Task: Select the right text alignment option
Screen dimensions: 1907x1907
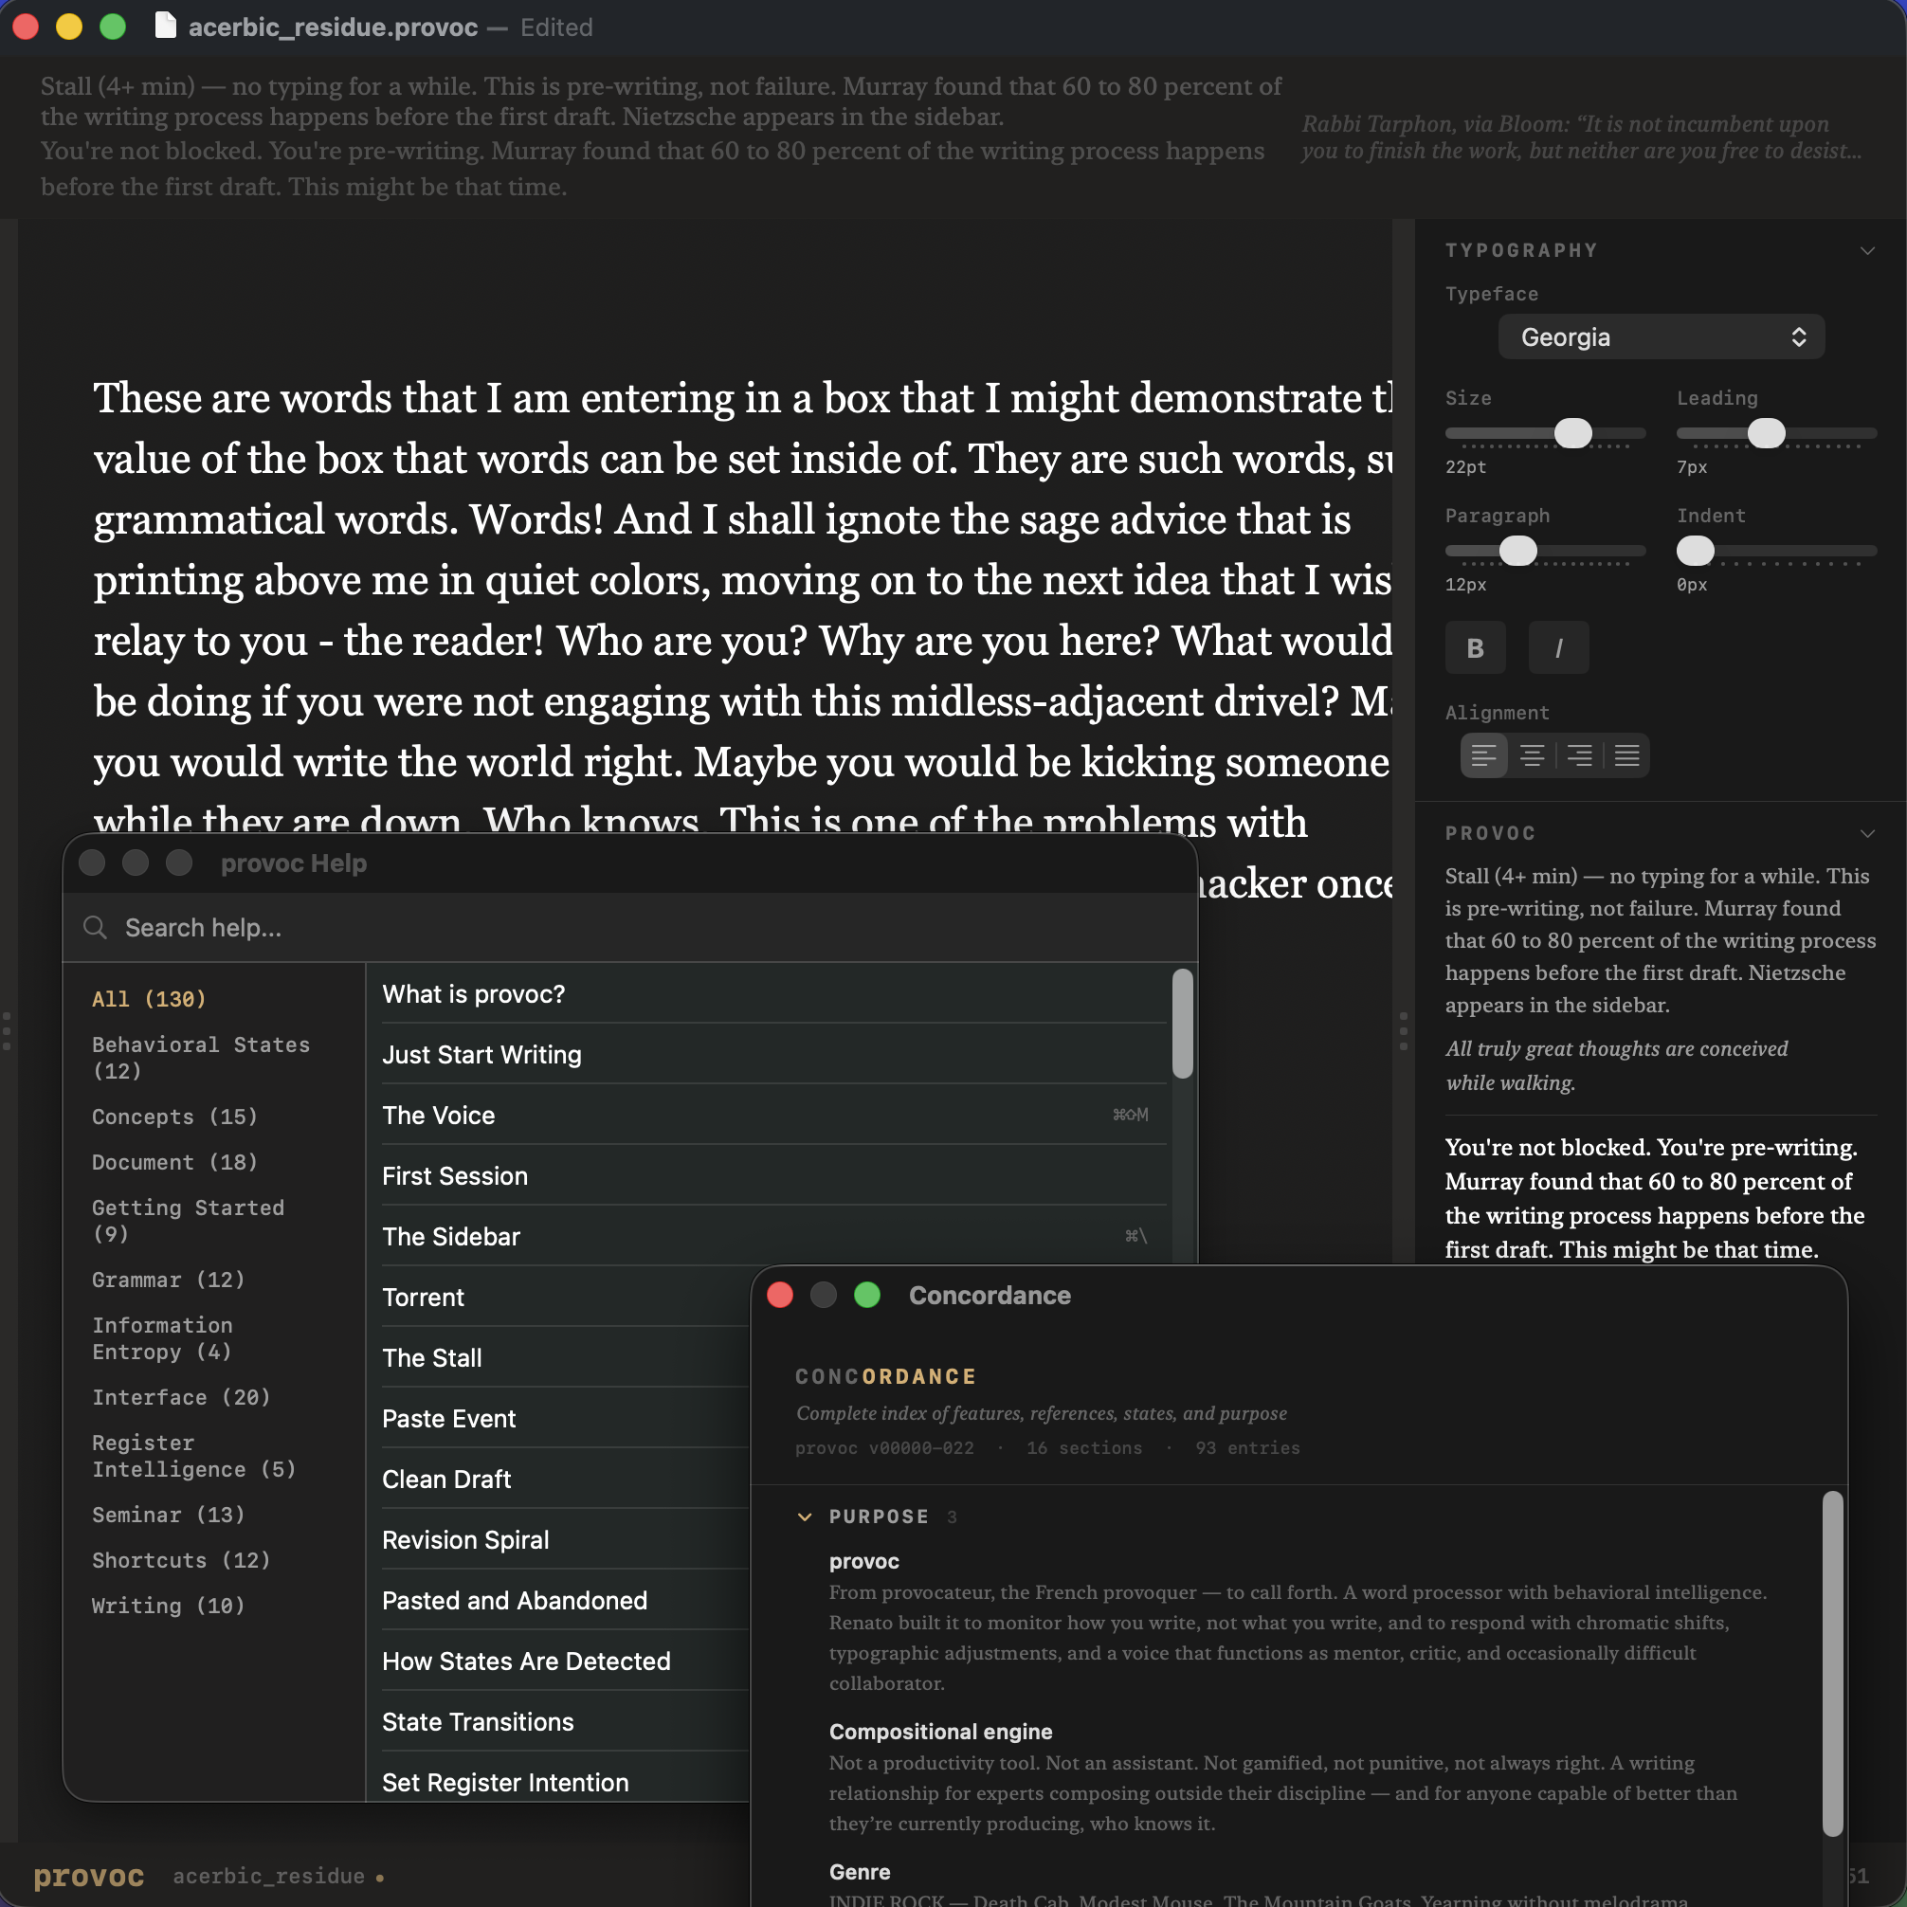Action: pyautogui.click(x=1579, y=755)
